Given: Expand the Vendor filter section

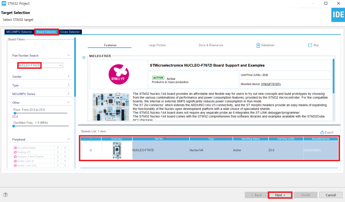Looking at the screenshot, I should click(x=69, y=76).
